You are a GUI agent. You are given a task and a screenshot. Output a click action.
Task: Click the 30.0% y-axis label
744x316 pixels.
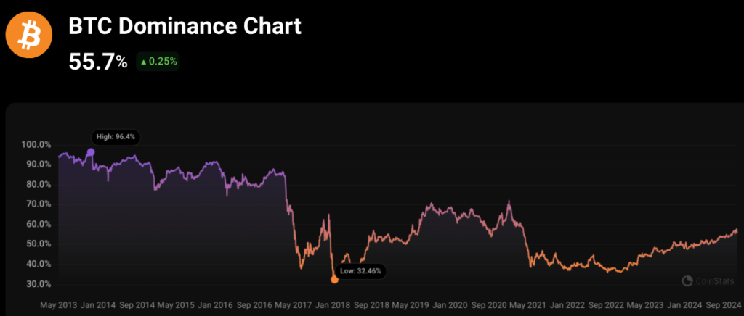(x=39, y=284)
